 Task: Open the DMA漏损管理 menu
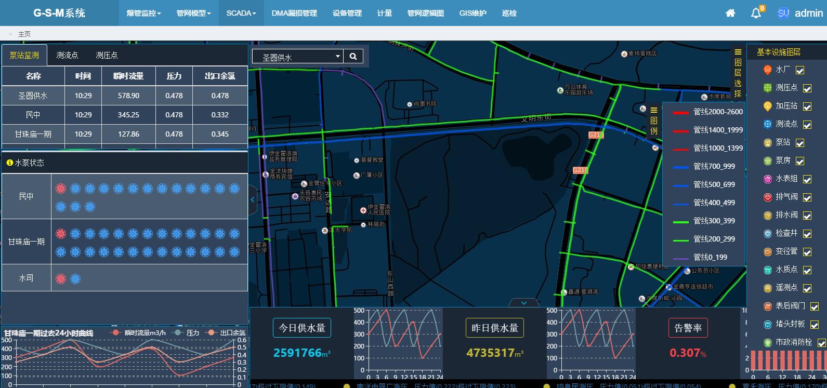294,13
